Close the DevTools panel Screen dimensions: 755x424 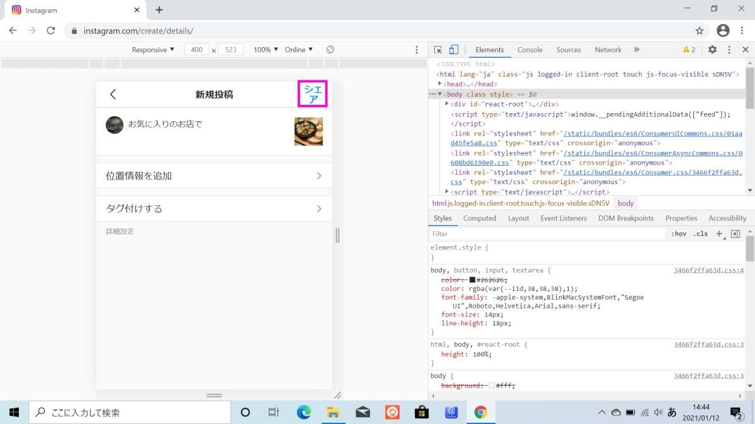(x=745, y=50)
